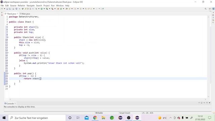Click the Pin Editor toolbar icon
The width and height of the screenshot is (215, 121).
point(102,9)
